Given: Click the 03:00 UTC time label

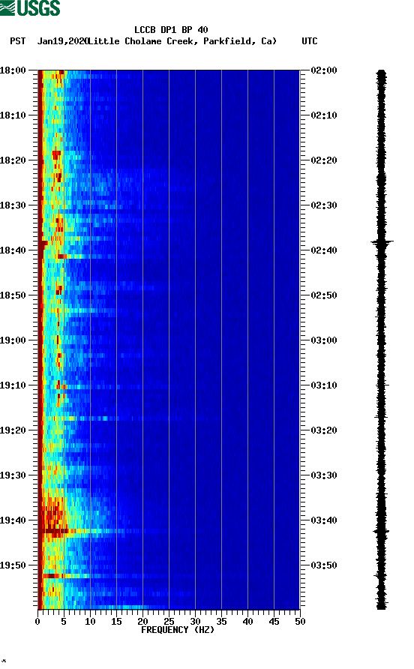Looking at the screenshot, I should click(324, 340).
